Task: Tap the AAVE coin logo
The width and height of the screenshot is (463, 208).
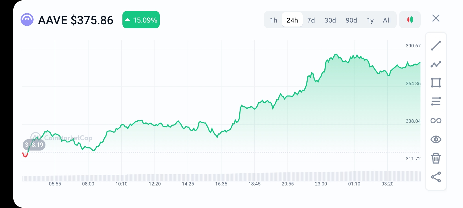Action: 27,20
